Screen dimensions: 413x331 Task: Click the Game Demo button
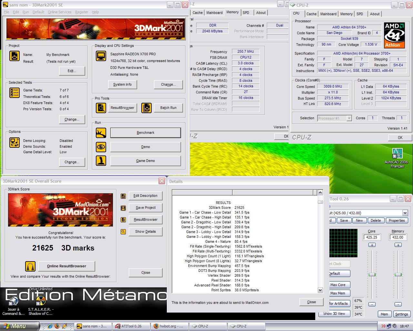click(146, 161)
